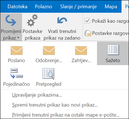Switch to Slanje / primanje tab
This screenshot has width=129, height=119.
click(79, 7)
